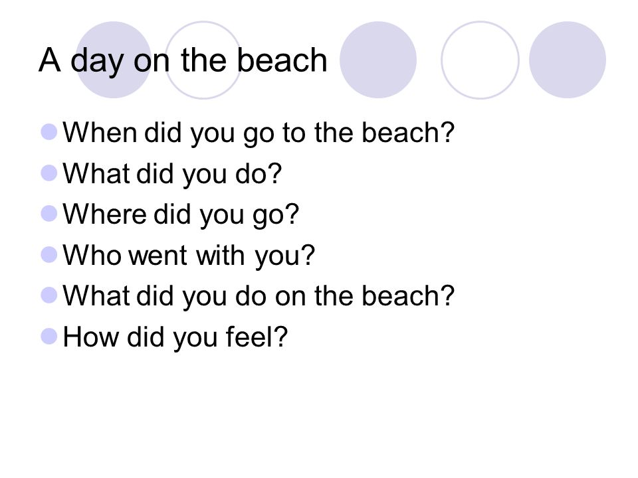Click the slide title 'A day on the beach'
The image size is (638, 478).
[183, 60]
